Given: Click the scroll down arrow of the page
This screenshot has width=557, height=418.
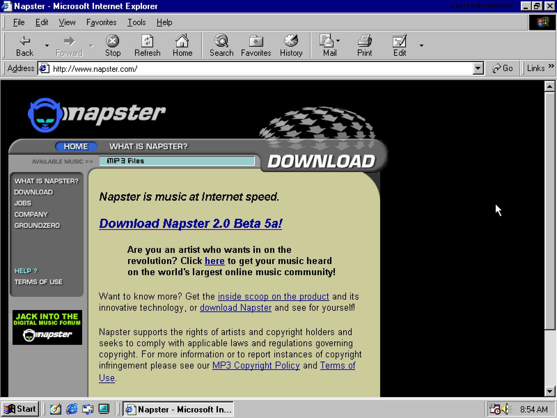Looking at the screenshot, I should pyautogui.click(x=549, y=391).
